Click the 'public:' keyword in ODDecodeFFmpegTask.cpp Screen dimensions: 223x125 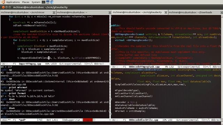[115, 25]
